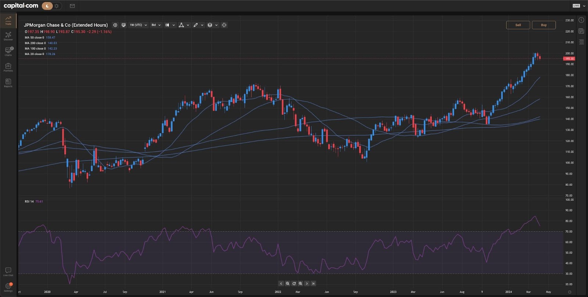Reset chart view with refresh icon
The height and width of the screenshot is (297, 588).
pos(294,283)
